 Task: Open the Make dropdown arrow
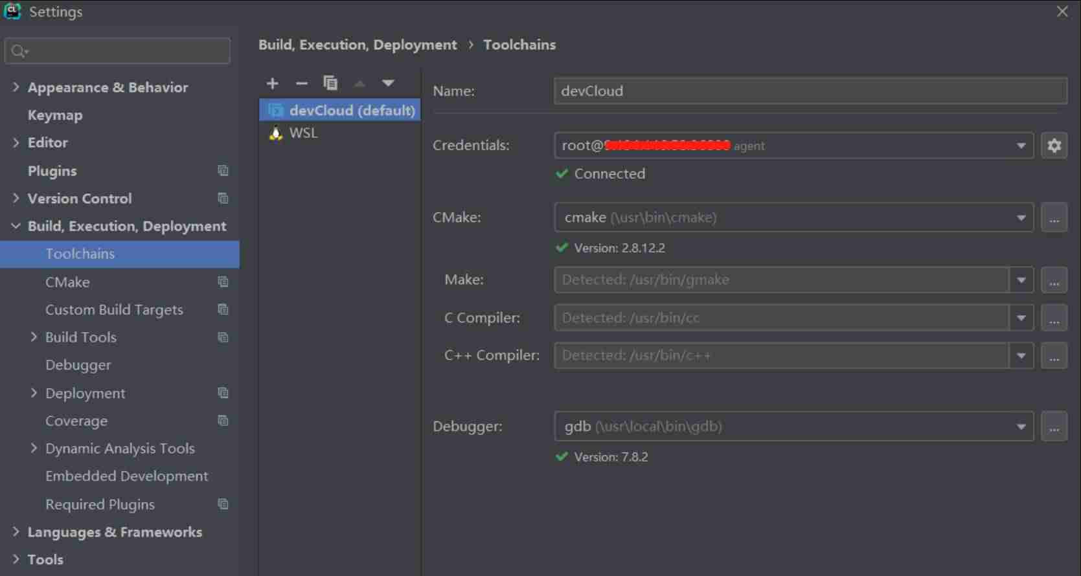point(1021,280)
